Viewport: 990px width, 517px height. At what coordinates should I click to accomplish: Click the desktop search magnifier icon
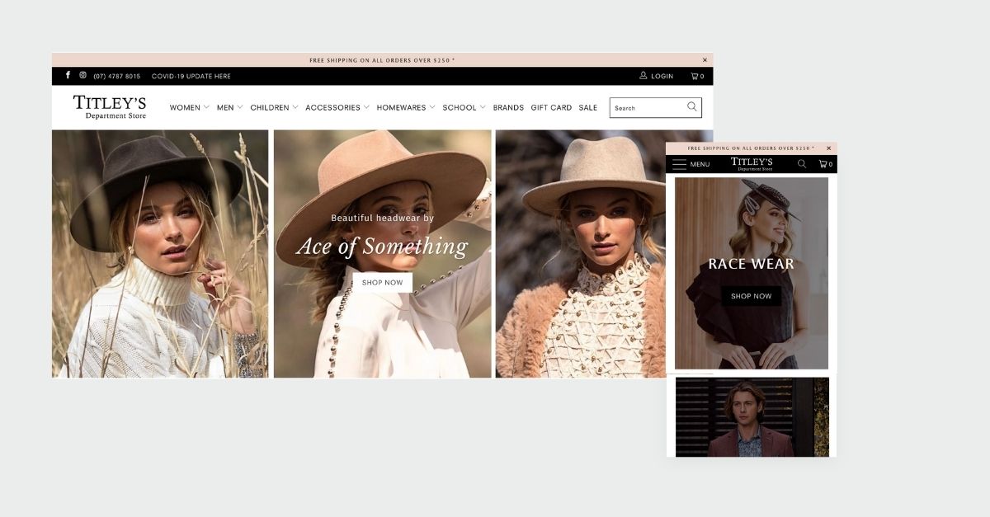pos(692,107)
